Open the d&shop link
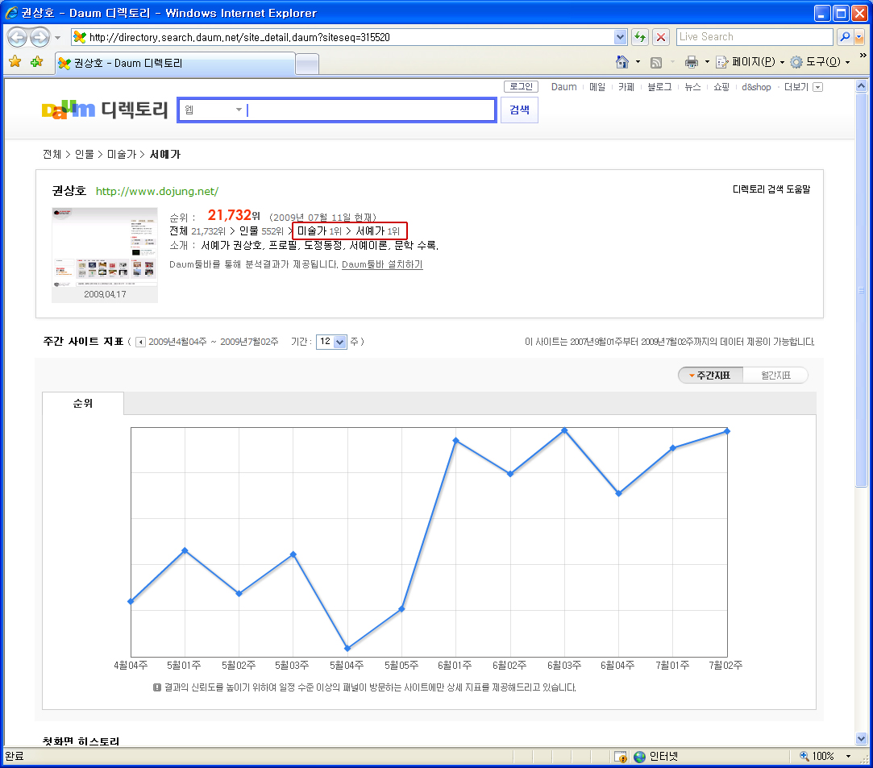Viewport: 873px width, 768px height. pyautogui.click(x=756, y=87)
